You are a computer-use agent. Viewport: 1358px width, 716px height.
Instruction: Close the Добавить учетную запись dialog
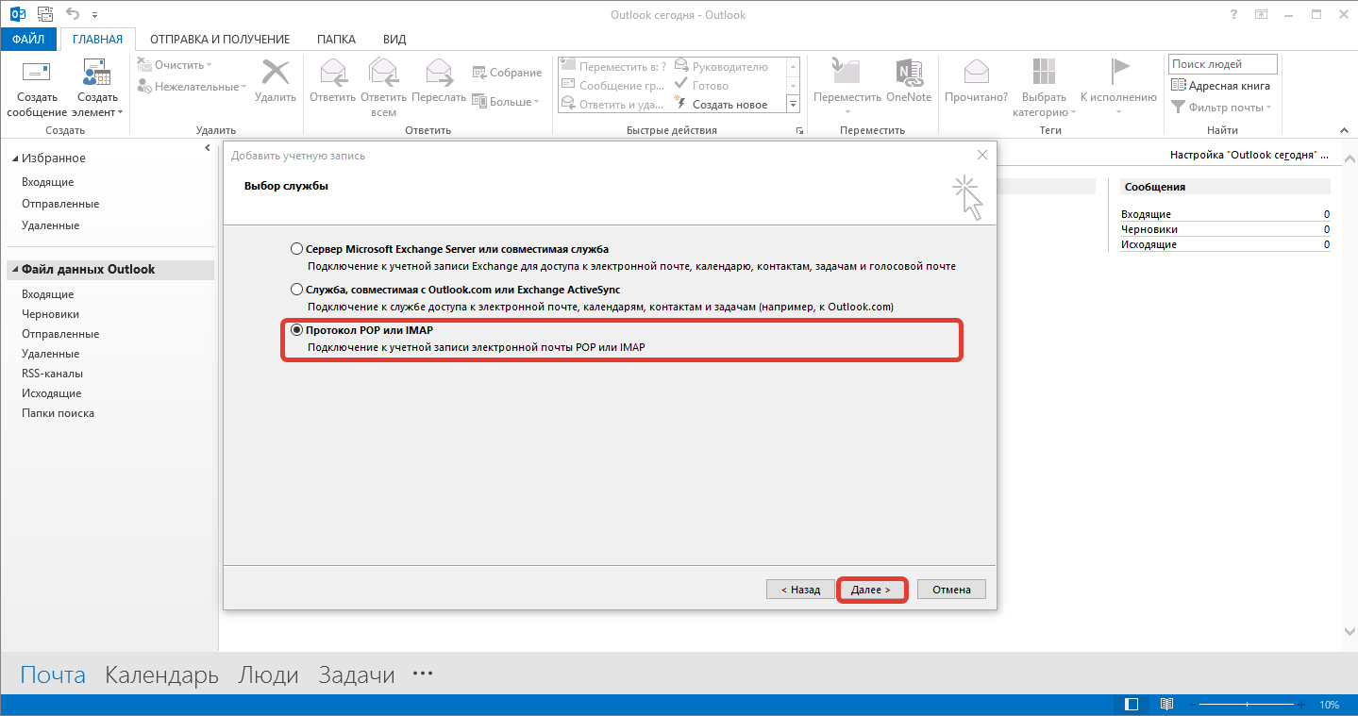point(982,155)
